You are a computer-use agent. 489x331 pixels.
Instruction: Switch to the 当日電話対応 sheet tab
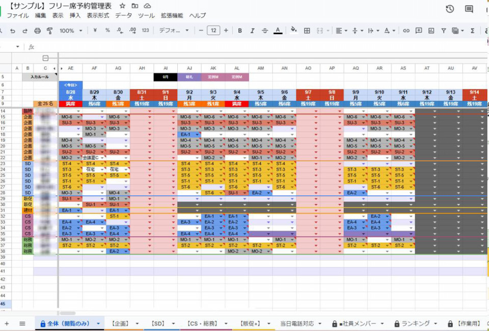click(x=297, y=323)
